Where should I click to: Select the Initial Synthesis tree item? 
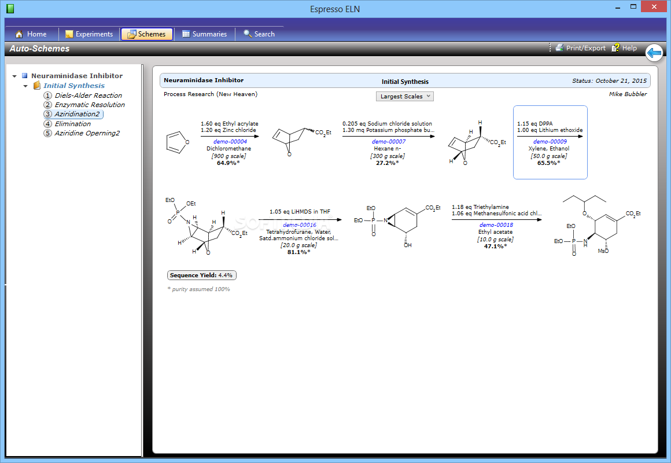pos(73,86)
